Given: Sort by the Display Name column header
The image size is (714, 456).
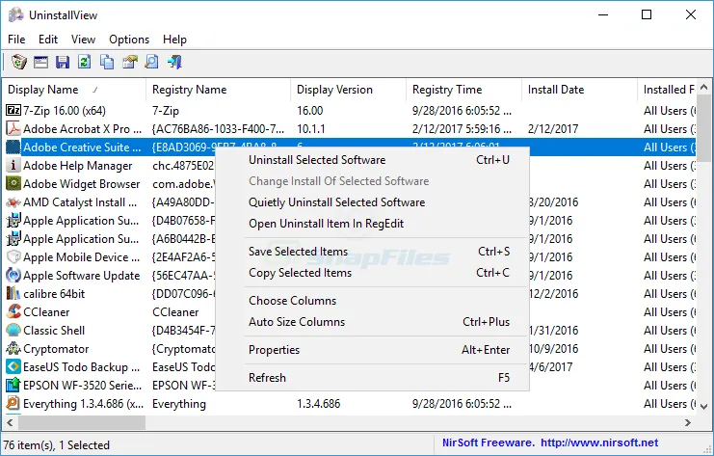Looking at the screenshot, I should [74, 90].
